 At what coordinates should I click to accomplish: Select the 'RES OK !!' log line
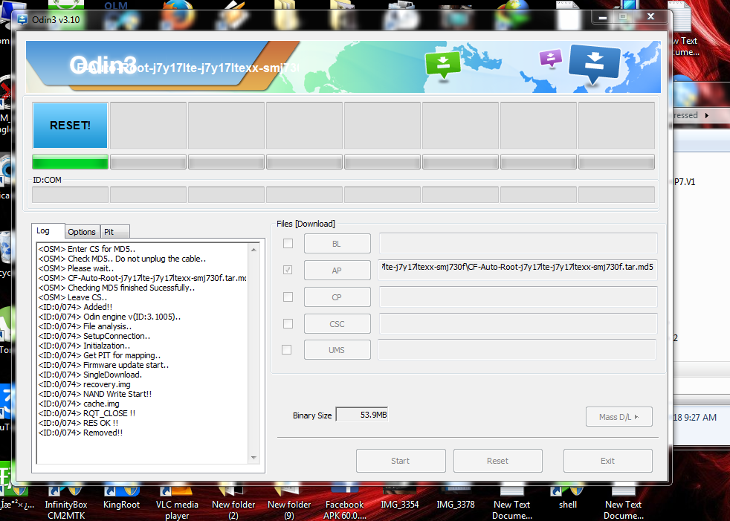point(78,423)
